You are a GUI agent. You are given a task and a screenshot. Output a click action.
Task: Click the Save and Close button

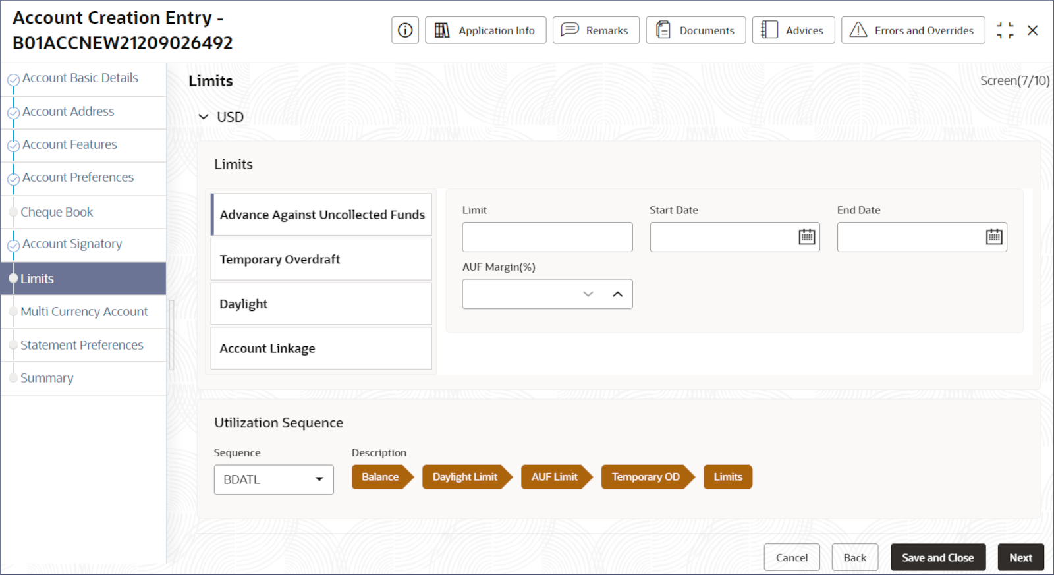(x=938, y=557)
